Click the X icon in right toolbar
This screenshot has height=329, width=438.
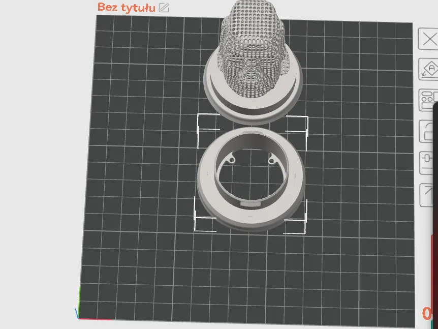(428, 39)
